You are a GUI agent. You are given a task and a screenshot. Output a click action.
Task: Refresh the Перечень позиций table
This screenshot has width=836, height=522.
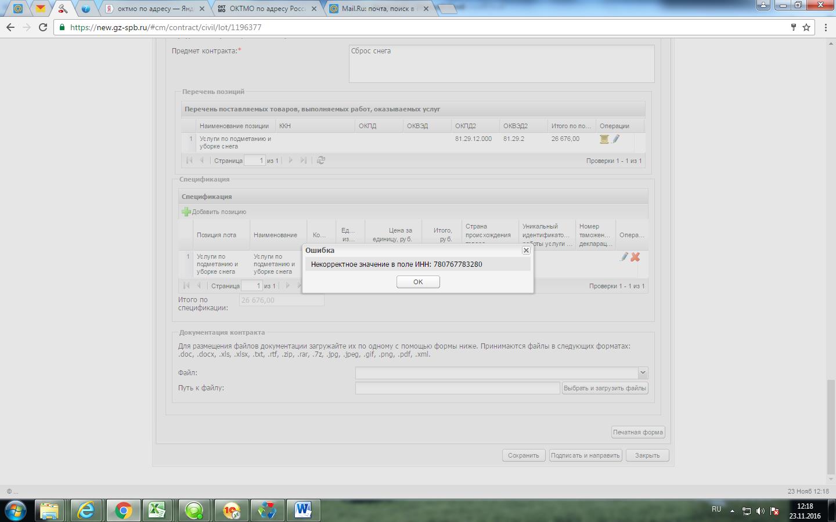pyautogui.click(x=321, y=160)
